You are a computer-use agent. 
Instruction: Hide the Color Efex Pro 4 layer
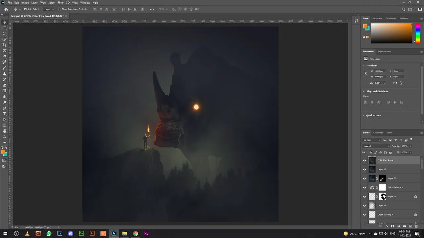pyautogui.click(x=365, y=160)
